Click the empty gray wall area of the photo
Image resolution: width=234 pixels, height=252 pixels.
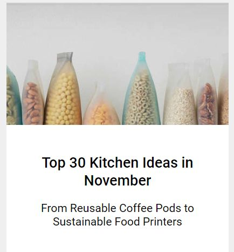118,27
